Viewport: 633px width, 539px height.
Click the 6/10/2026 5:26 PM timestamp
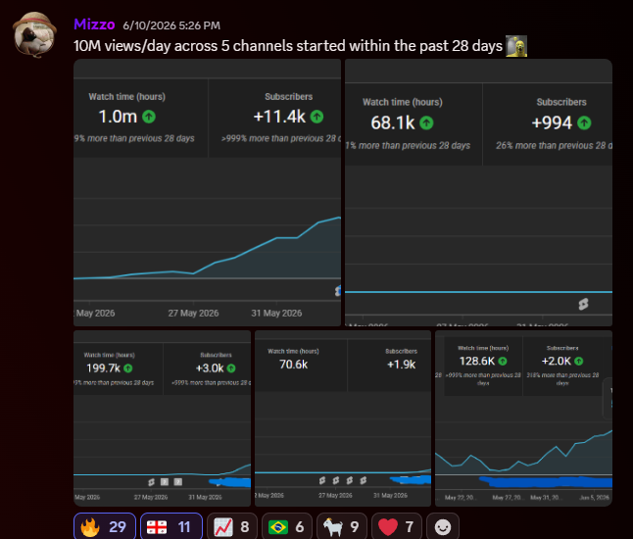pyautogui.click(x=171, y=25)
